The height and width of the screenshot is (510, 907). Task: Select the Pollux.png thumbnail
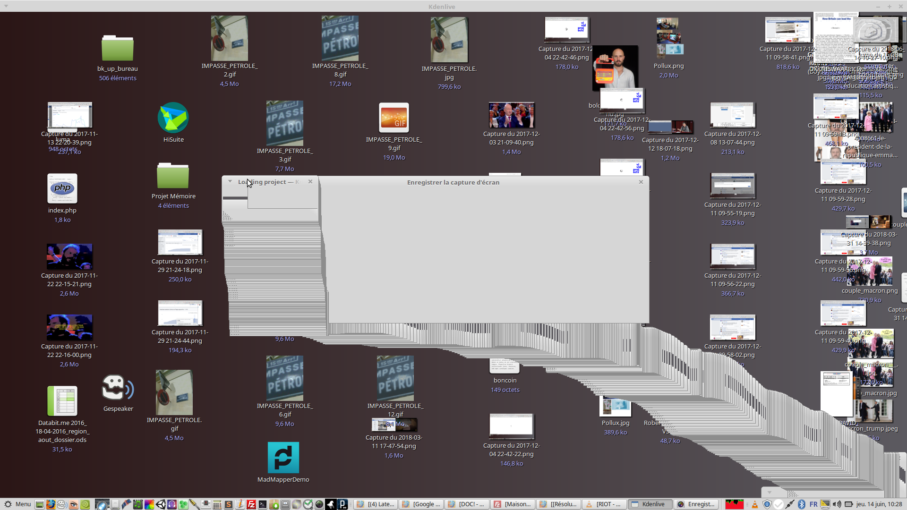click(x=668, y=37)
